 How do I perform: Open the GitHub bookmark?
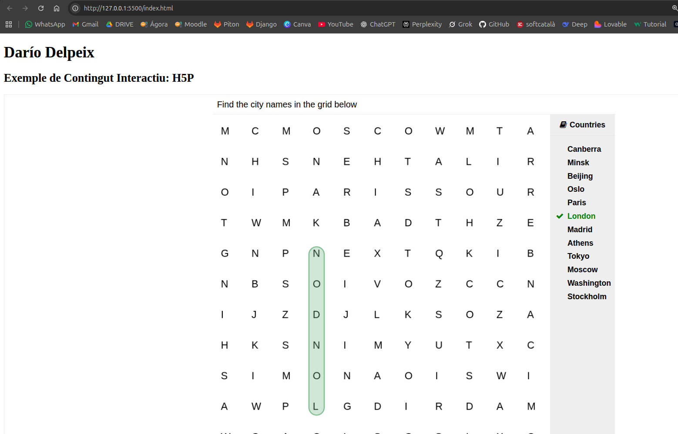point(494,24)
